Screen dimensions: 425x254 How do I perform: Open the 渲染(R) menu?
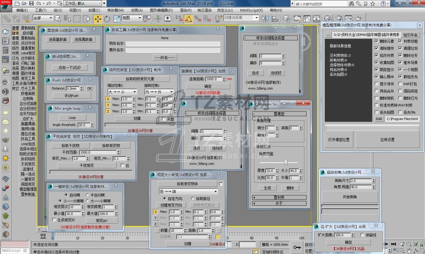186,10
